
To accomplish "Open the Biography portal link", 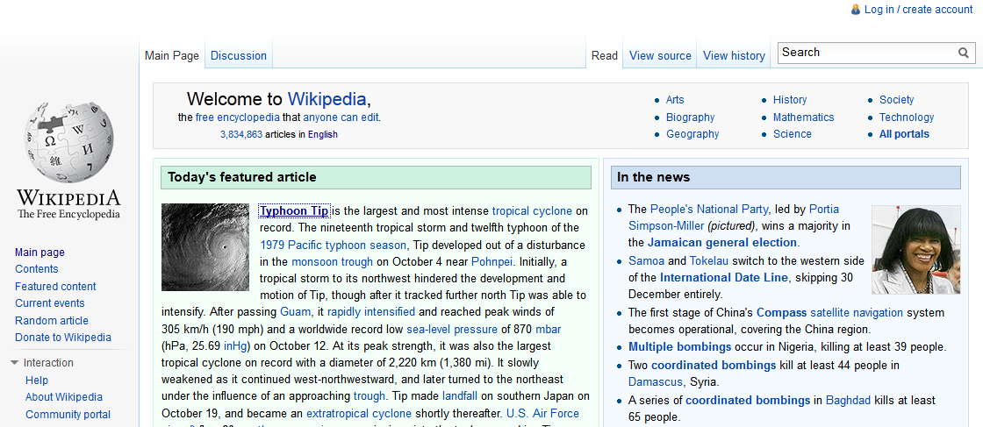I will (x=690, y=117).
